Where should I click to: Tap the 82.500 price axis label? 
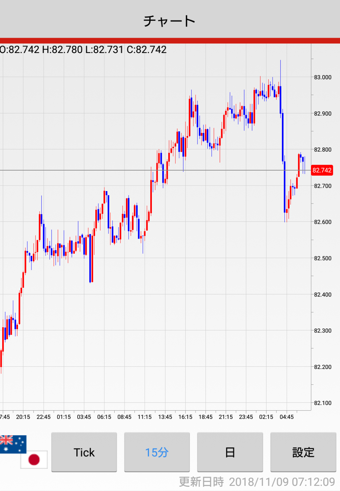pos(323,258)
